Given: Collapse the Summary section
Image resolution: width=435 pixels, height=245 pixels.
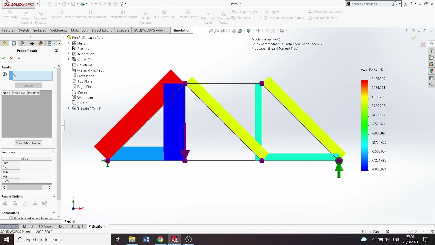Looking at the screenshot, I should click(x=54, y=152).
